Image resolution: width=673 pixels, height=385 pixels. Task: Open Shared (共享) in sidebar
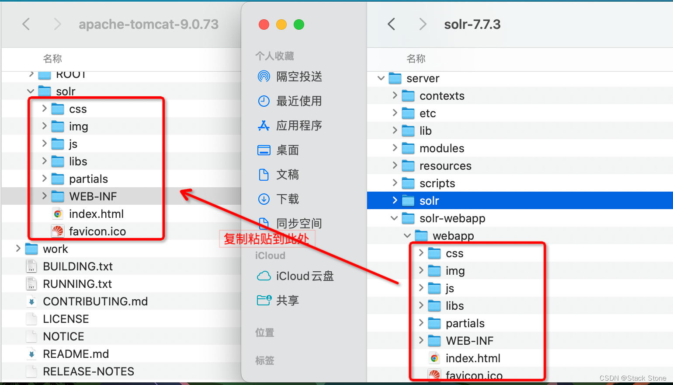[x=278, y=301]
